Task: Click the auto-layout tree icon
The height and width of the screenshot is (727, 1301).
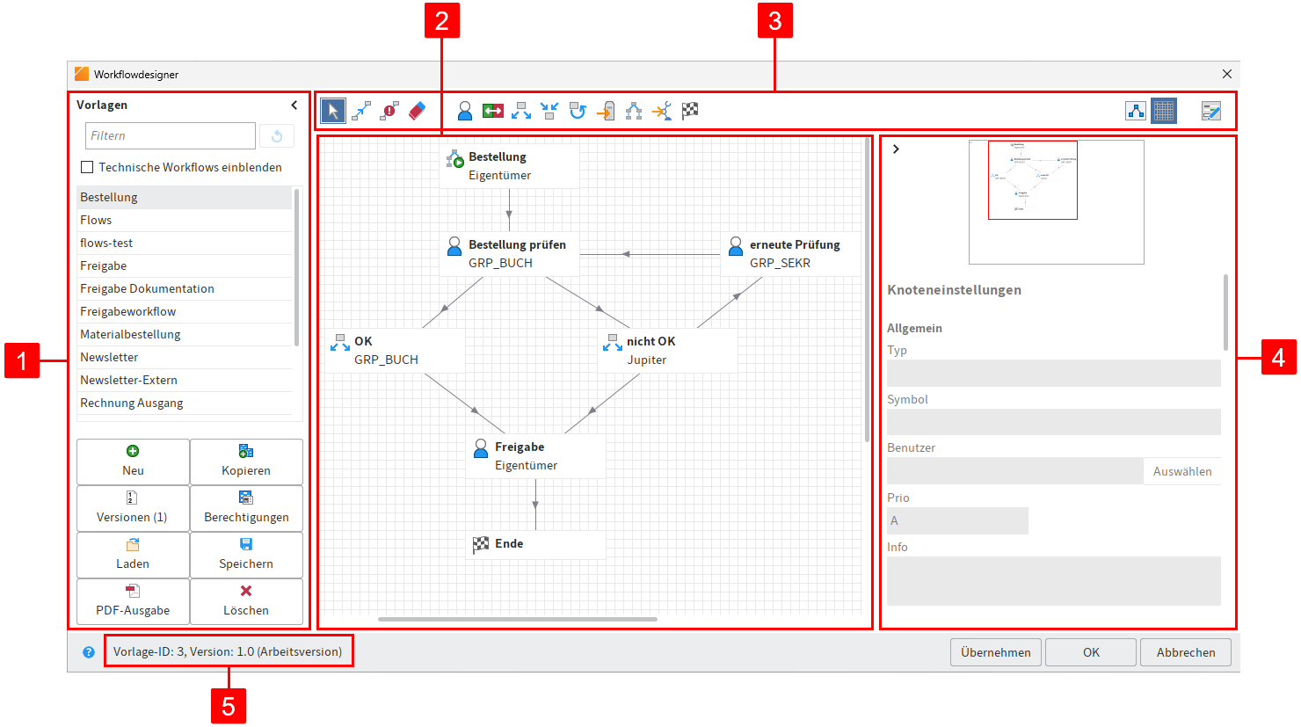Action: pyautogui.click(x=1136, y=111)
